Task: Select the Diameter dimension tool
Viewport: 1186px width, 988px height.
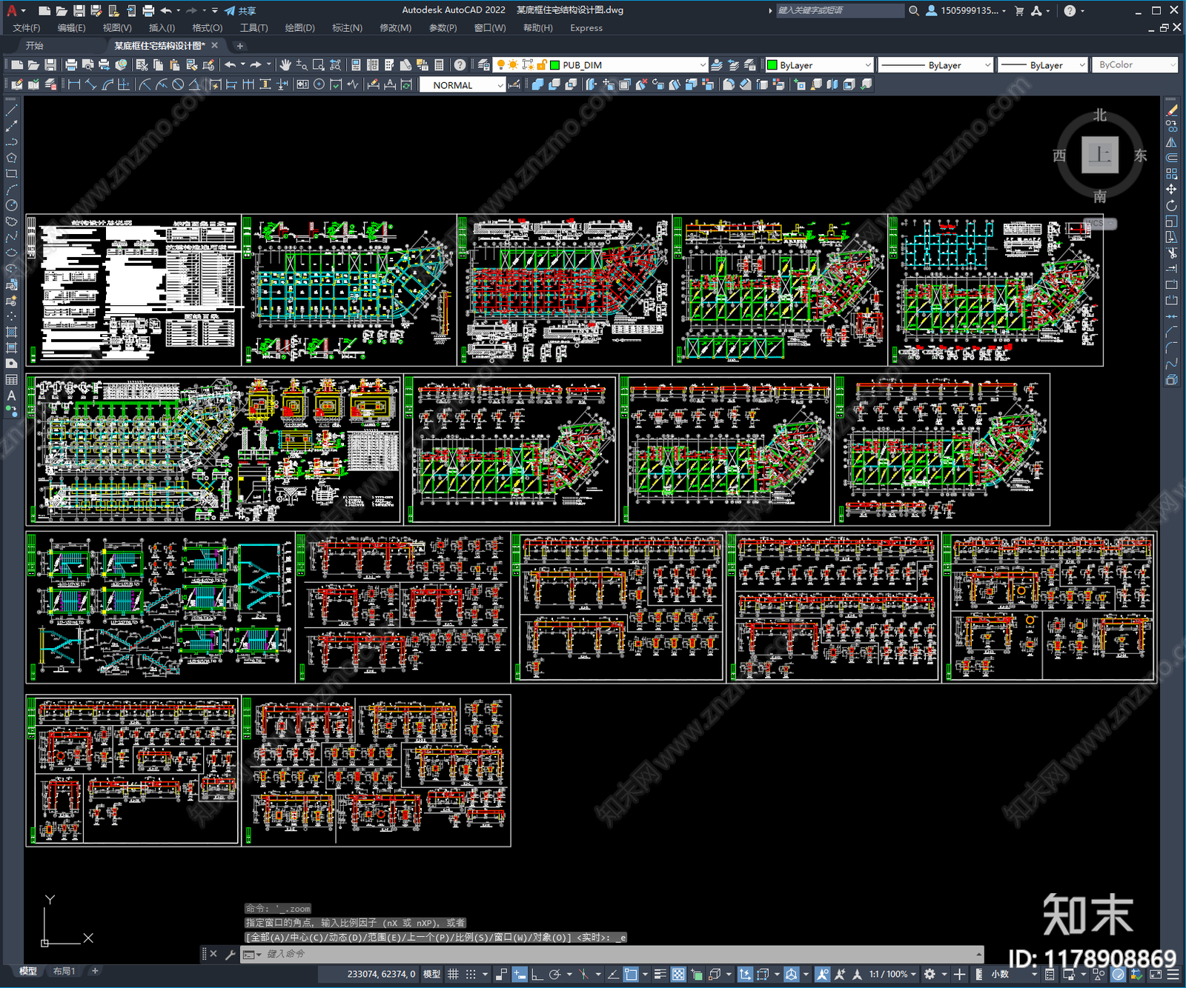Action: coord(178,84)
